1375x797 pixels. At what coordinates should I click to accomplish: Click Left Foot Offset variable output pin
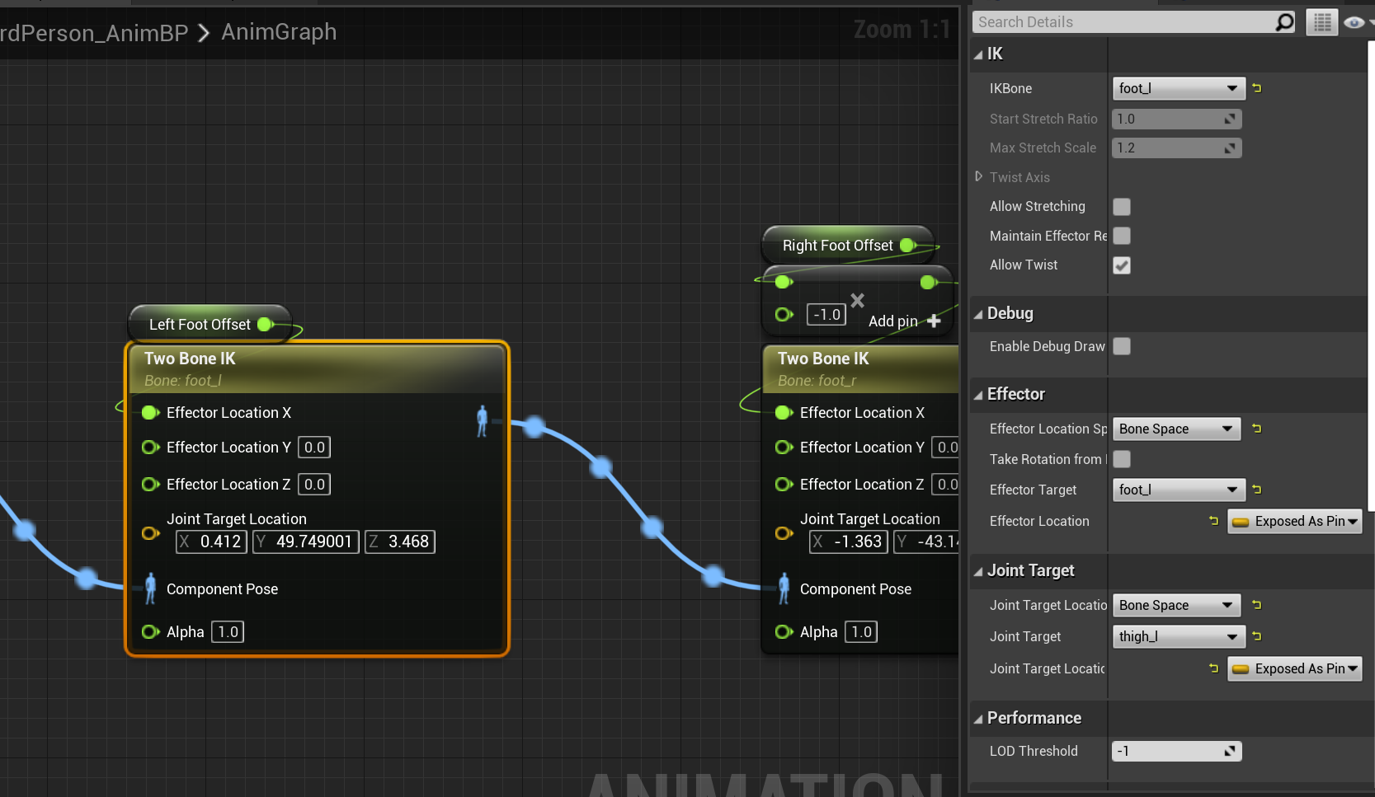coord(266,324)
